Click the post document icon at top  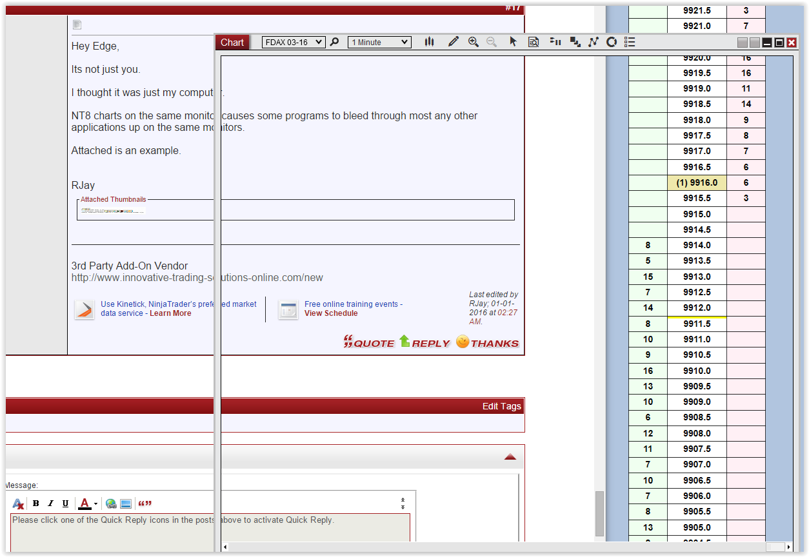click(x=77, y=24)
